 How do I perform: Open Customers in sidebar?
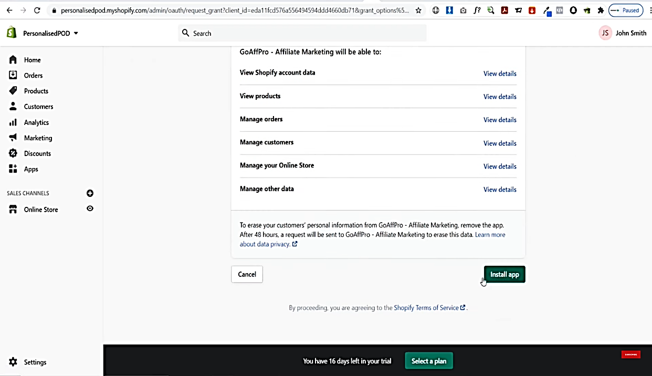38,107
